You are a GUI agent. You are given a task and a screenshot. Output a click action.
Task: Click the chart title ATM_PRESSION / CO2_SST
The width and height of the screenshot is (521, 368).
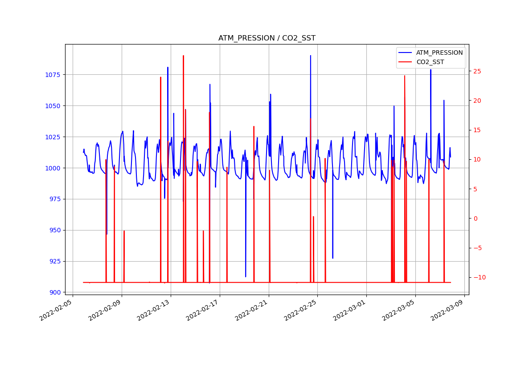pyautogui.click(x=267, y=38)
